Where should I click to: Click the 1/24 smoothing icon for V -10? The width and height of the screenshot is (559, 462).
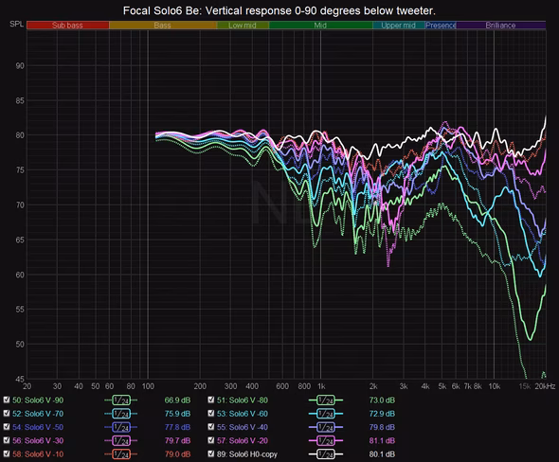(x=121, y=454)
